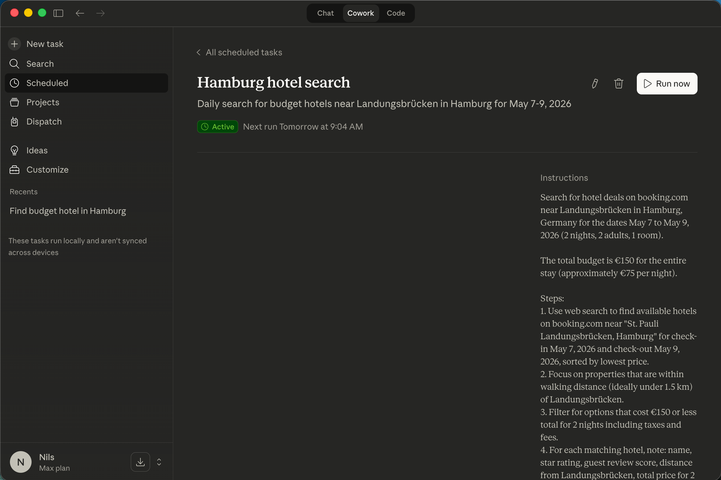Click the yellow minimize button
This screenshot has width=721, height=480.
click(x=28, y=13)
